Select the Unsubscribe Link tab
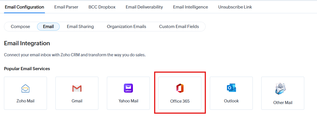 tap(235, 7)
